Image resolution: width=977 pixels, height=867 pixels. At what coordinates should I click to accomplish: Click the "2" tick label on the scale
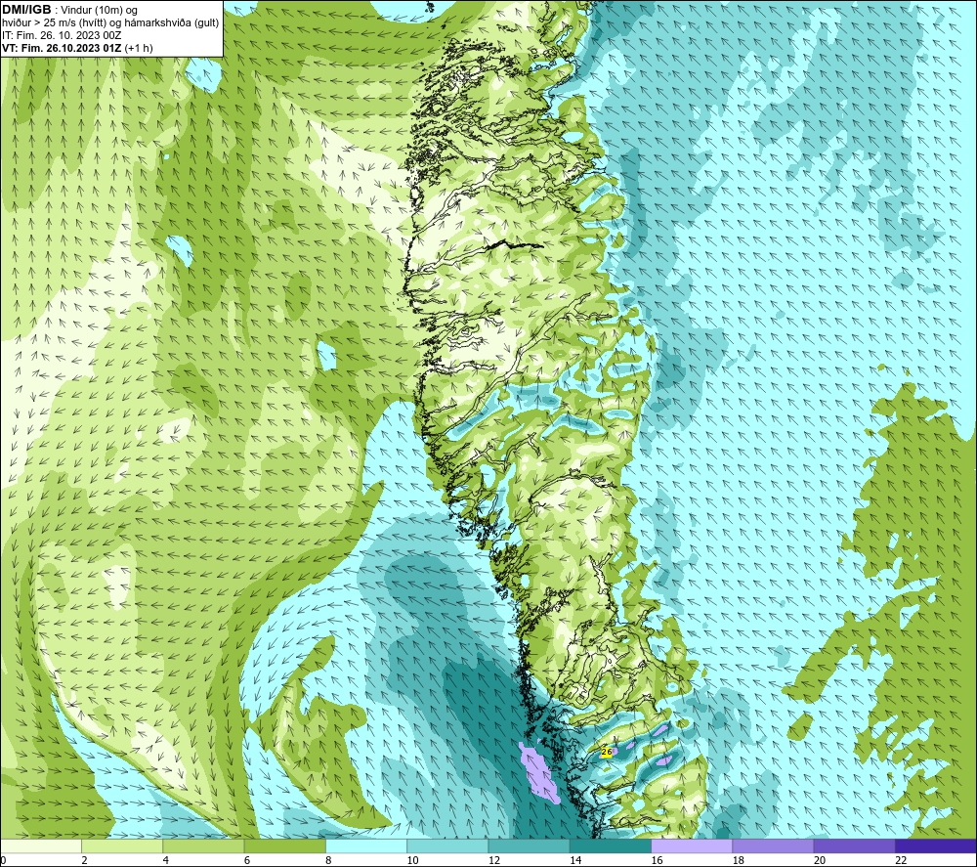pos(84,860)
